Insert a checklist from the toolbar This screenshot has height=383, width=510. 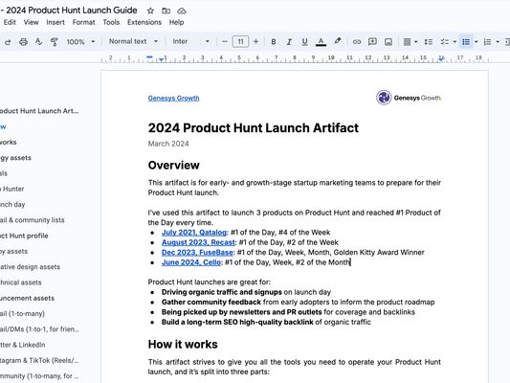tap(444, 42)
